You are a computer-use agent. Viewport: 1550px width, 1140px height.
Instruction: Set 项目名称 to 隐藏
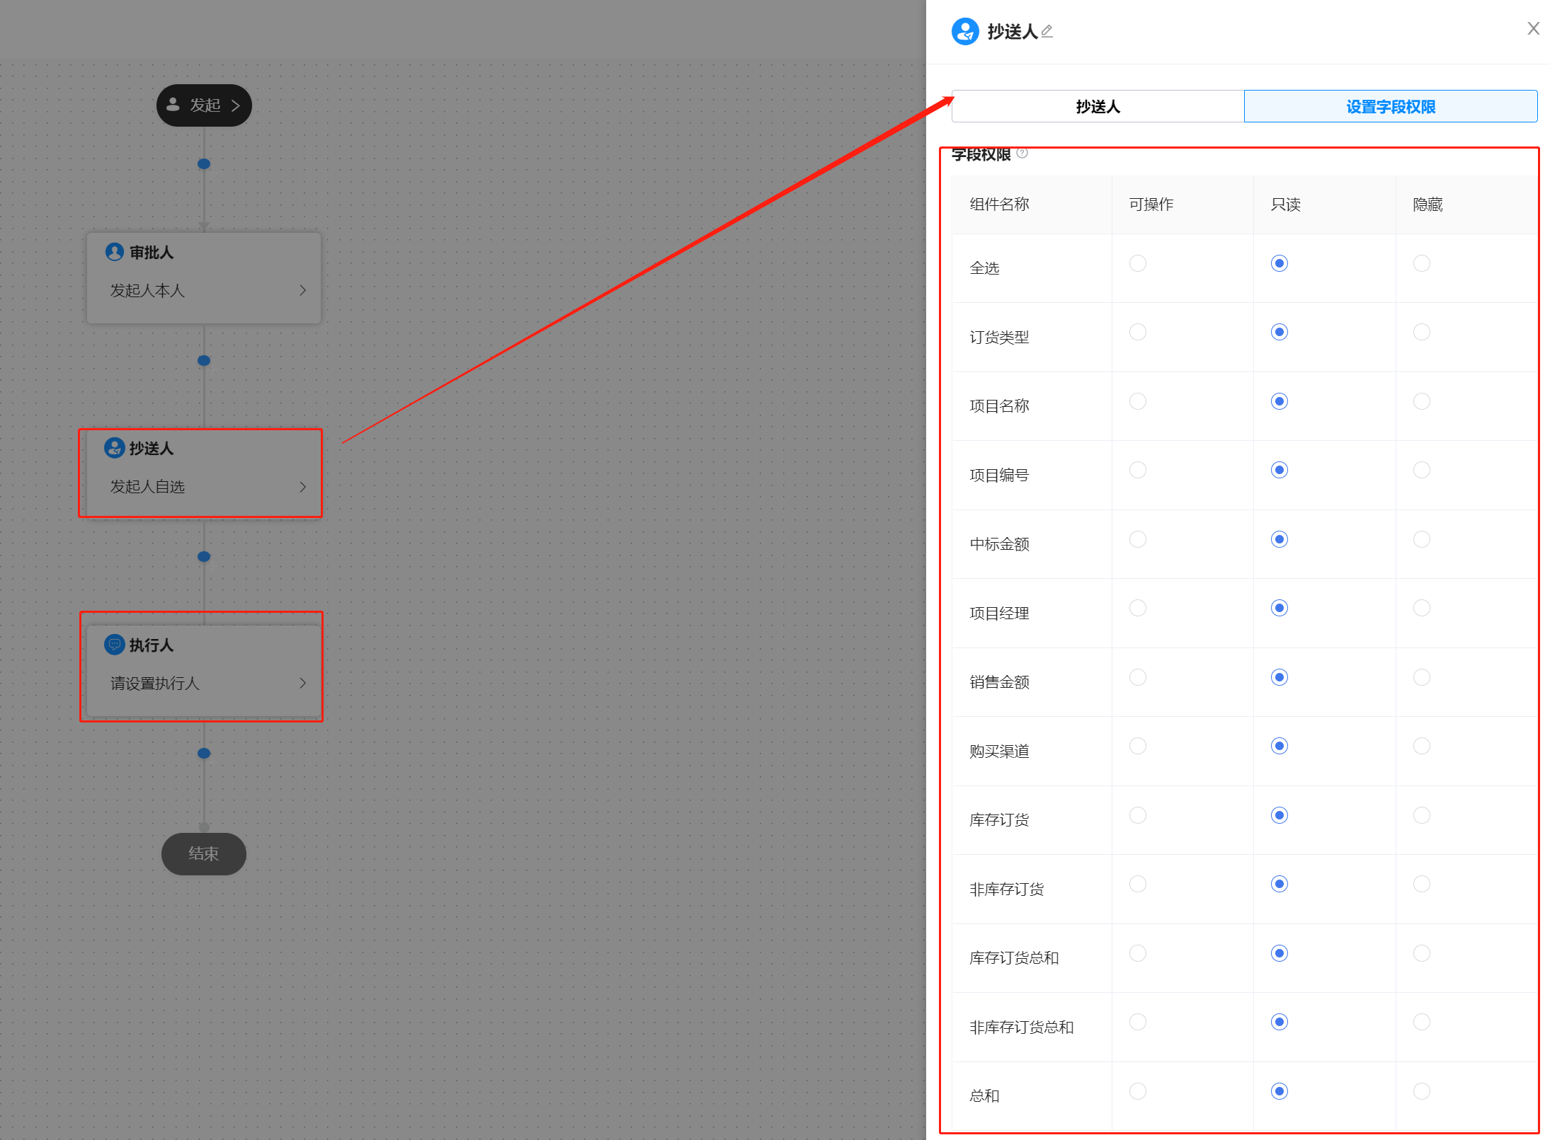pyautogui.click(x=1422, y=401)
